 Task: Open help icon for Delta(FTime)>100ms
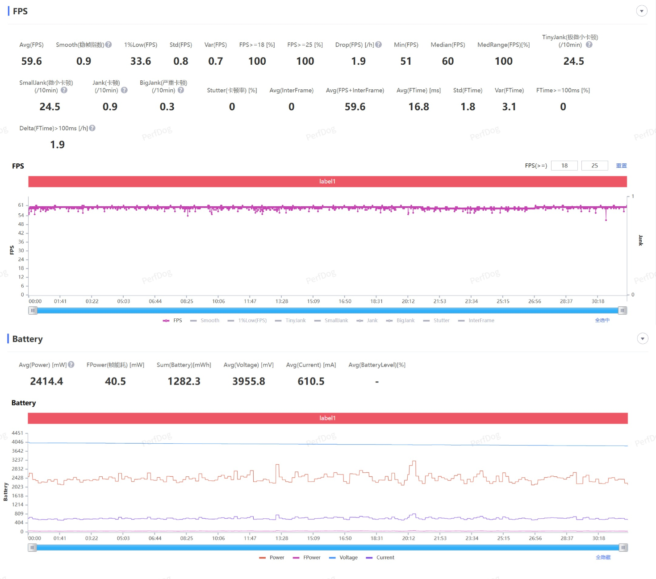click(x=92, y=128)
